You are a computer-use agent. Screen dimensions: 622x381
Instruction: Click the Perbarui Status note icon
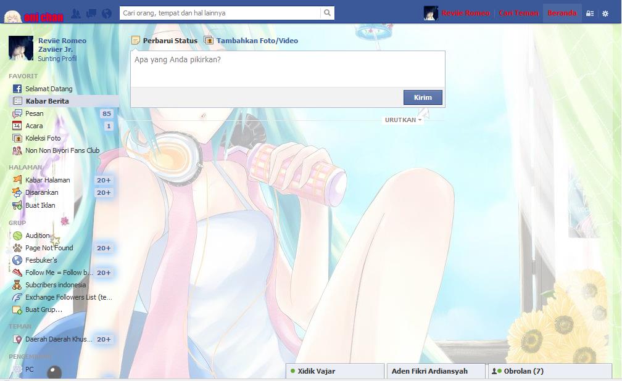point(136,41)
